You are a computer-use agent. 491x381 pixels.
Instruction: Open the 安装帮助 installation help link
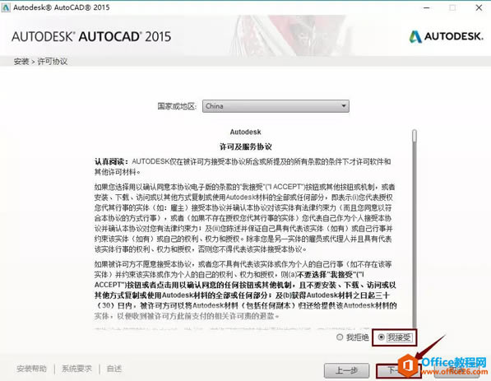31,369
